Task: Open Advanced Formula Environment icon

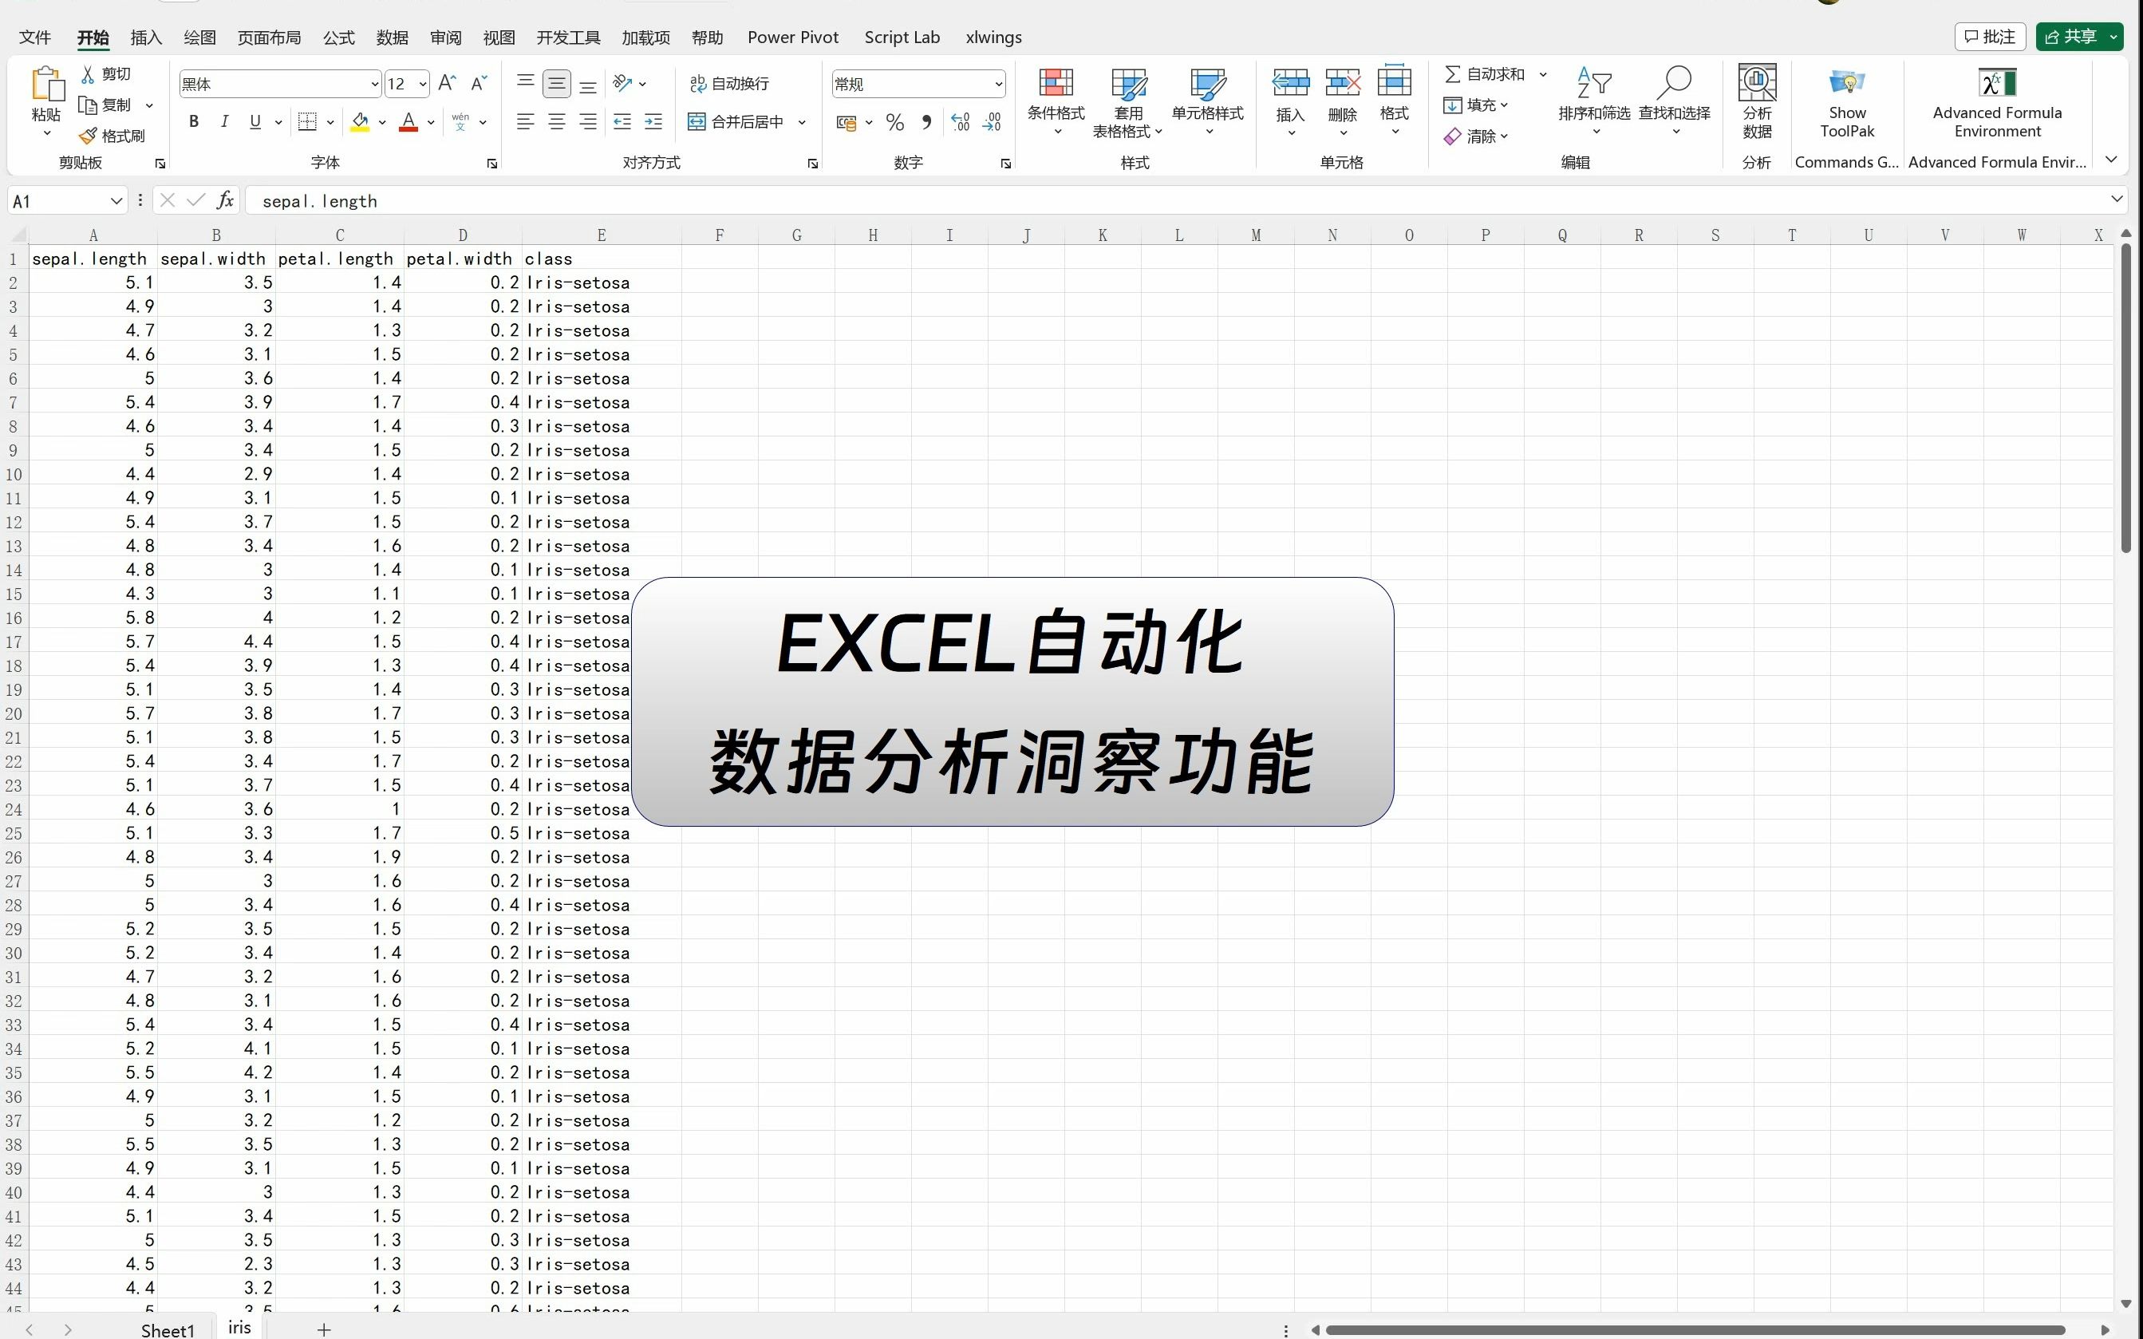Action: [x=1997, y=82]
